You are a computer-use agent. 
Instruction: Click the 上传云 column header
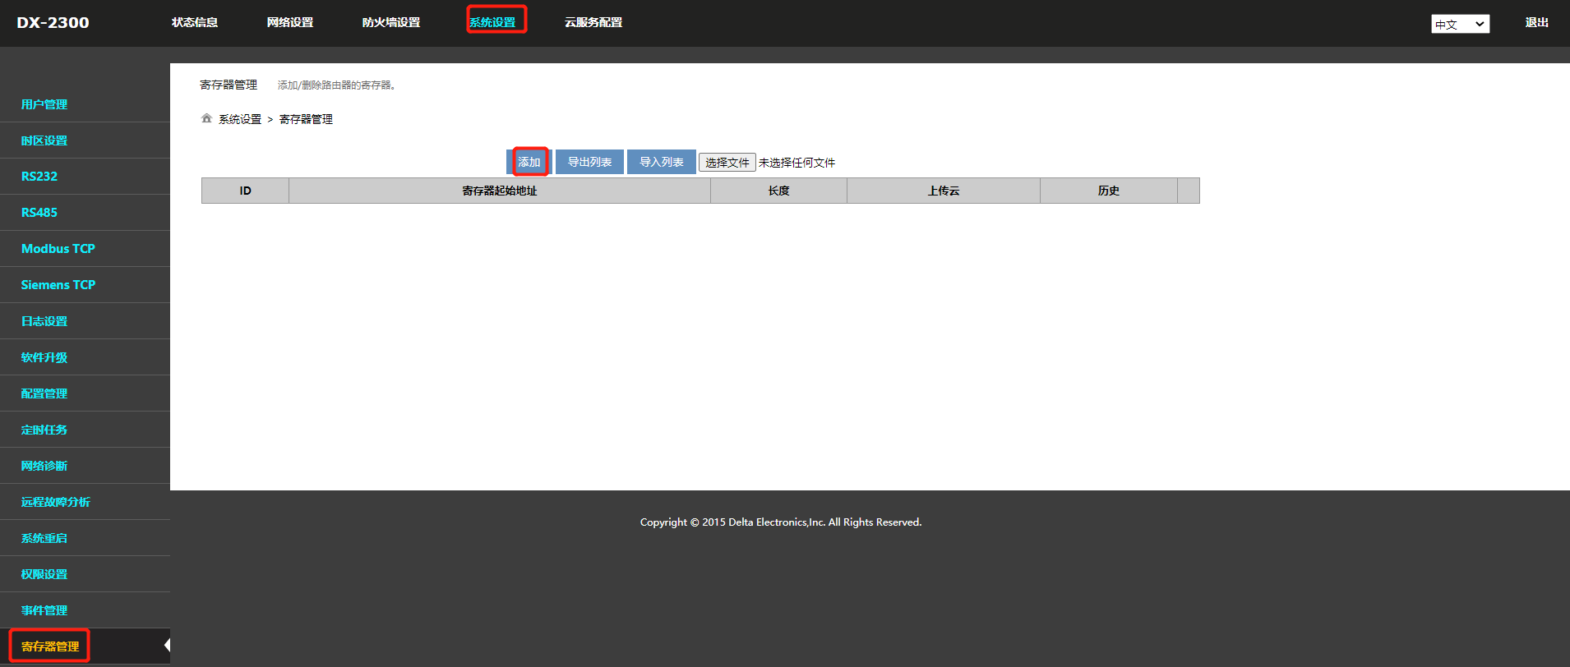click(944, 191)
